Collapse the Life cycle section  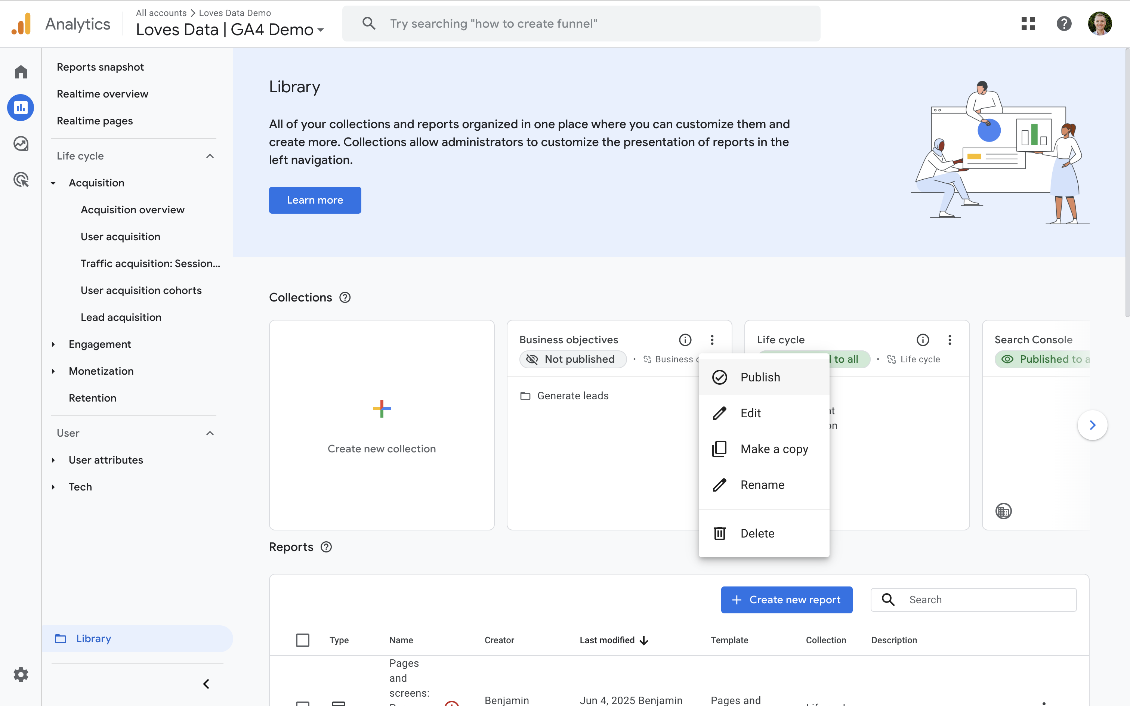[x=210, y=156]
